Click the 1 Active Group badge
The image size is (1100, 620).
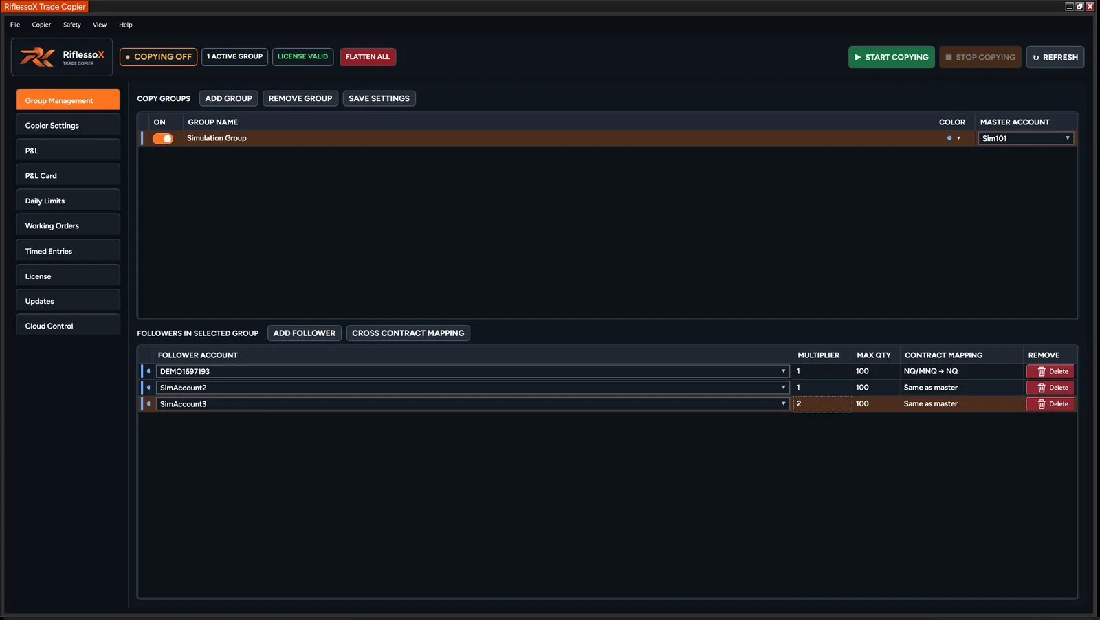coord(235,57)
